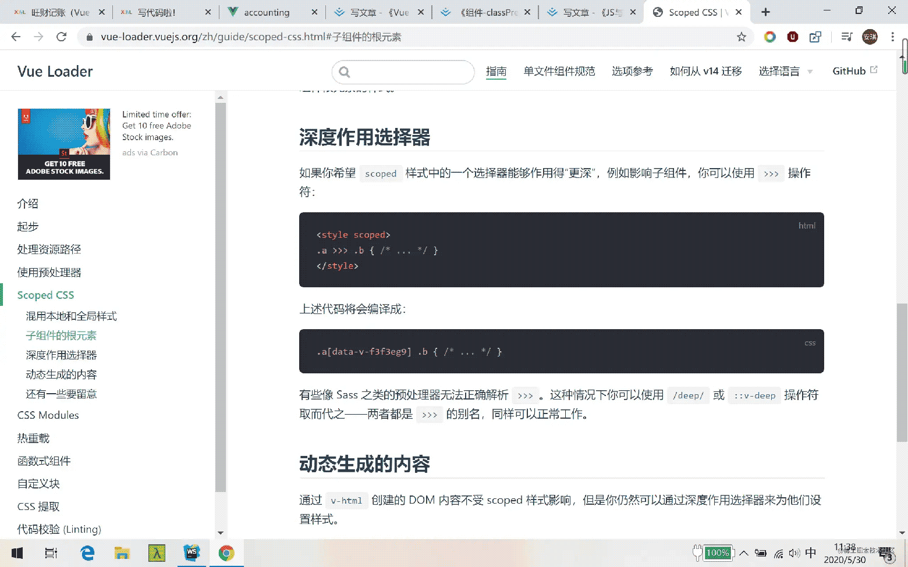Viewport: 908px width, 567px height.
Task: Open the GitHub link in the header
Action: (850, 70)
